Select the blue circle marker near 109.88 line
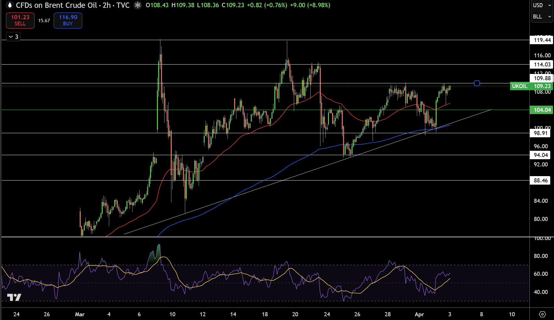This screenshot has height=320, width=554. [477, 83]
